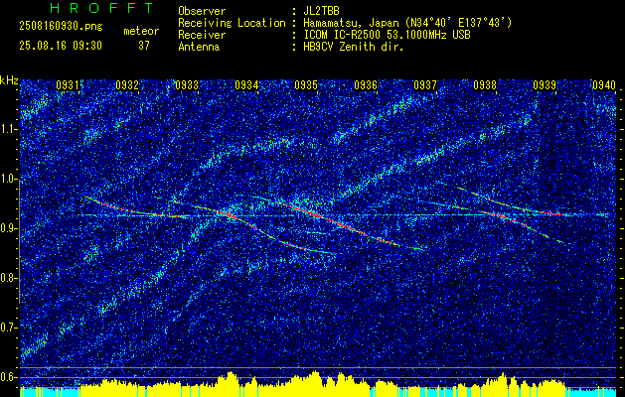Click the 0934 time marker
The image size is (625, 397).
(246, 84)
